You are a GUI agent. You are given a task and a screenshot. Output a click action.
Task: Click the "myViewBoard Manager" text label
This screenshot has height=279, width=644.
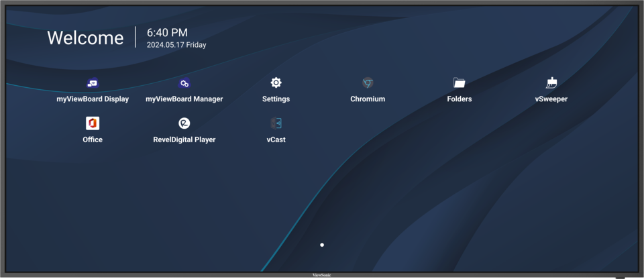(184, 99)
